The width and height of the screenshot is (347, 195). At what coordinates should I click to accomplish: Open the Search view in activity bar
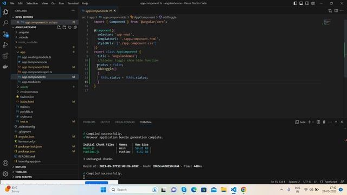pos(5,23)
